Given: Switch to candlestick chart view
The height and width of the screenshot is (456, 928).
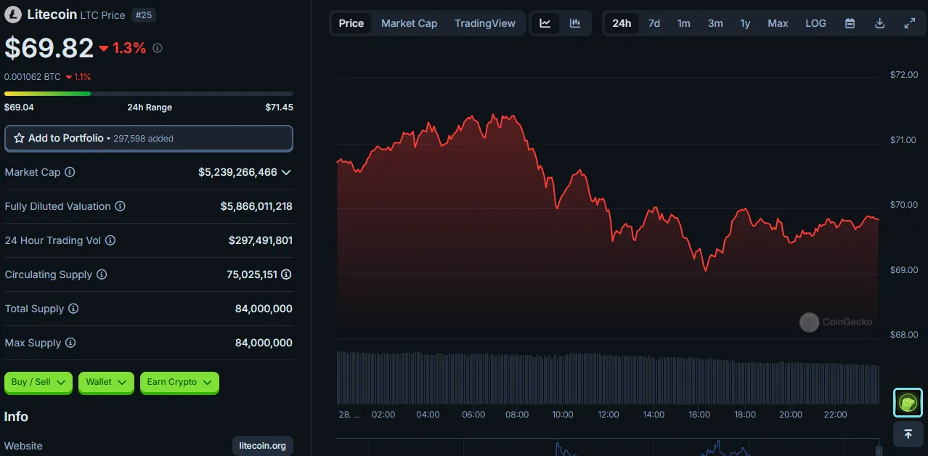Looking at the screenshot, I should coord(575,23).
